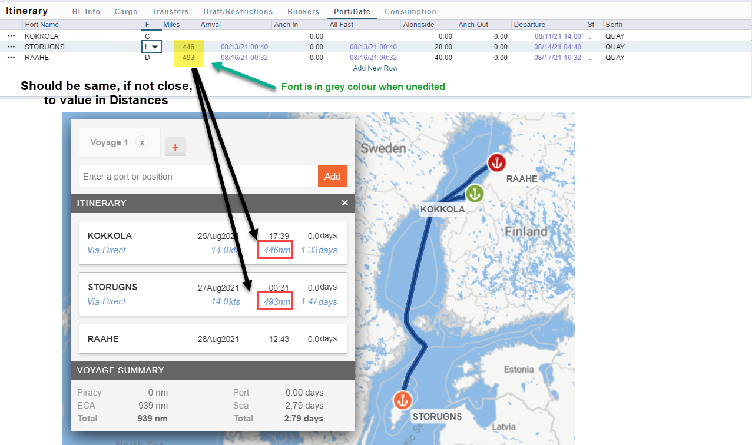Image resolution: width=752 pixels, height=445 pixels.
Task: Click the green anchor marker at KOKKOLA
Action: coord(475,193)
